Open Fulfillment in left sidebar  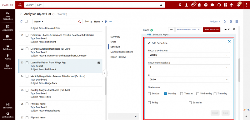point(7,47)
